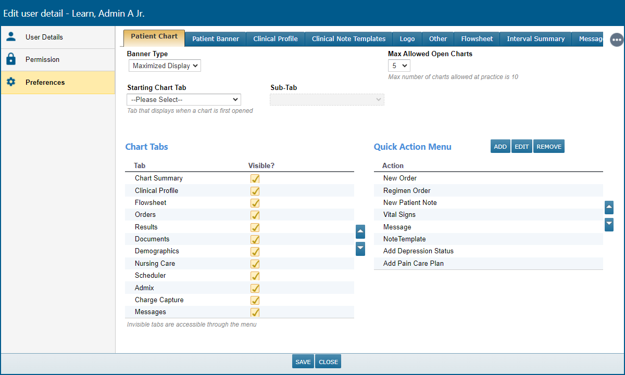Click the User Details person icon

11,37
